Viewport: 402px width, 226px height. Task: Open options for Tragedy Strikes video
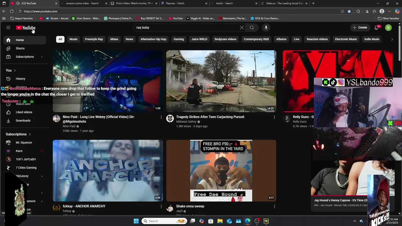click(274, 117)
